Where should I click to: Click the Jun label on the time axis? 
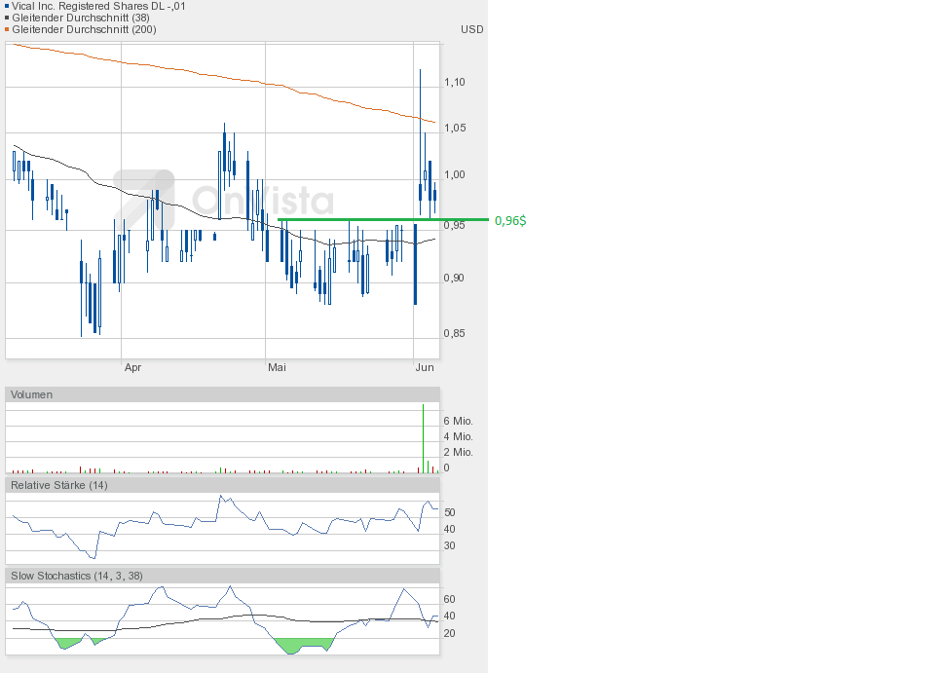click(425, 367)
